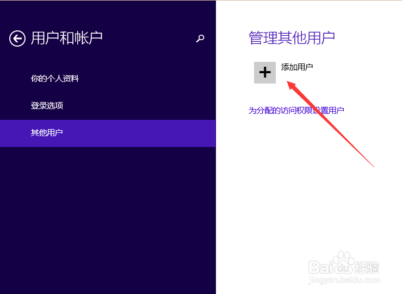Click the 添加用户 label
402x294 pixels.
(x=297, y=67)
